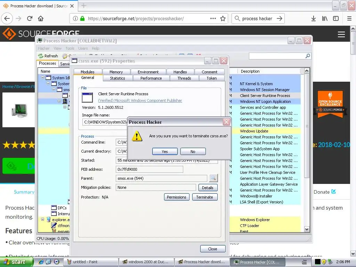Close the Process Hacker confirmation dialog
The width and height of the screenshot is (356, 267).
click(226, 122)
